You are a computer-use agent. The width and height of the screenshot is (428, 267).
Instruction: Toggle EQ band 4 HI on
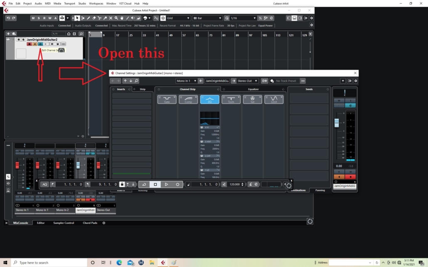pyautogui.click(x=202, y=128)
